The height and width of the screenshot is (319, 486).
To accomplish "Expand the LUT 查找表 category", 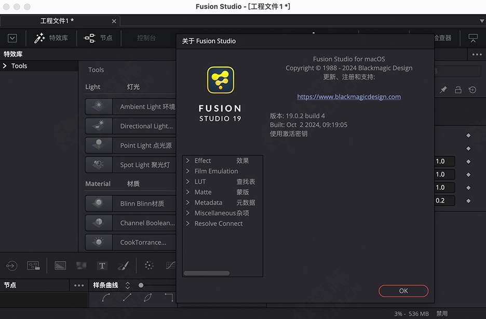I will click(x=187, y=181).
